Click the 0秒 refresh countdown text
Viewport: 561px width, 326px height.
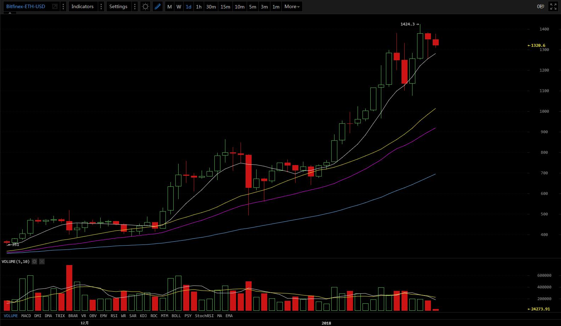point(540,6)
